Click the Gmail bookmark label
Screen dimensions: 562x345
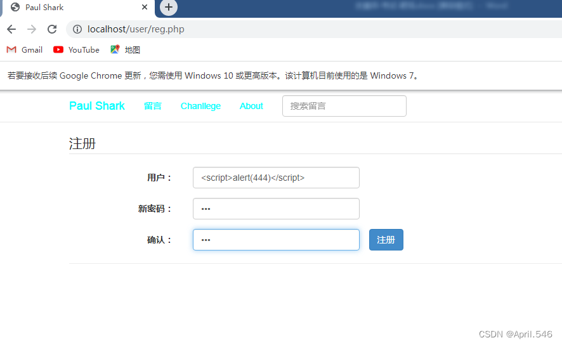pyautogui.click(x=32, y=50)
